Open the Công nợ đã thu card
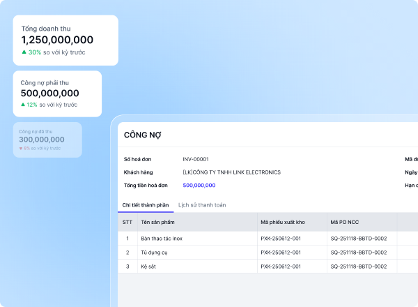 click(47, 140)
